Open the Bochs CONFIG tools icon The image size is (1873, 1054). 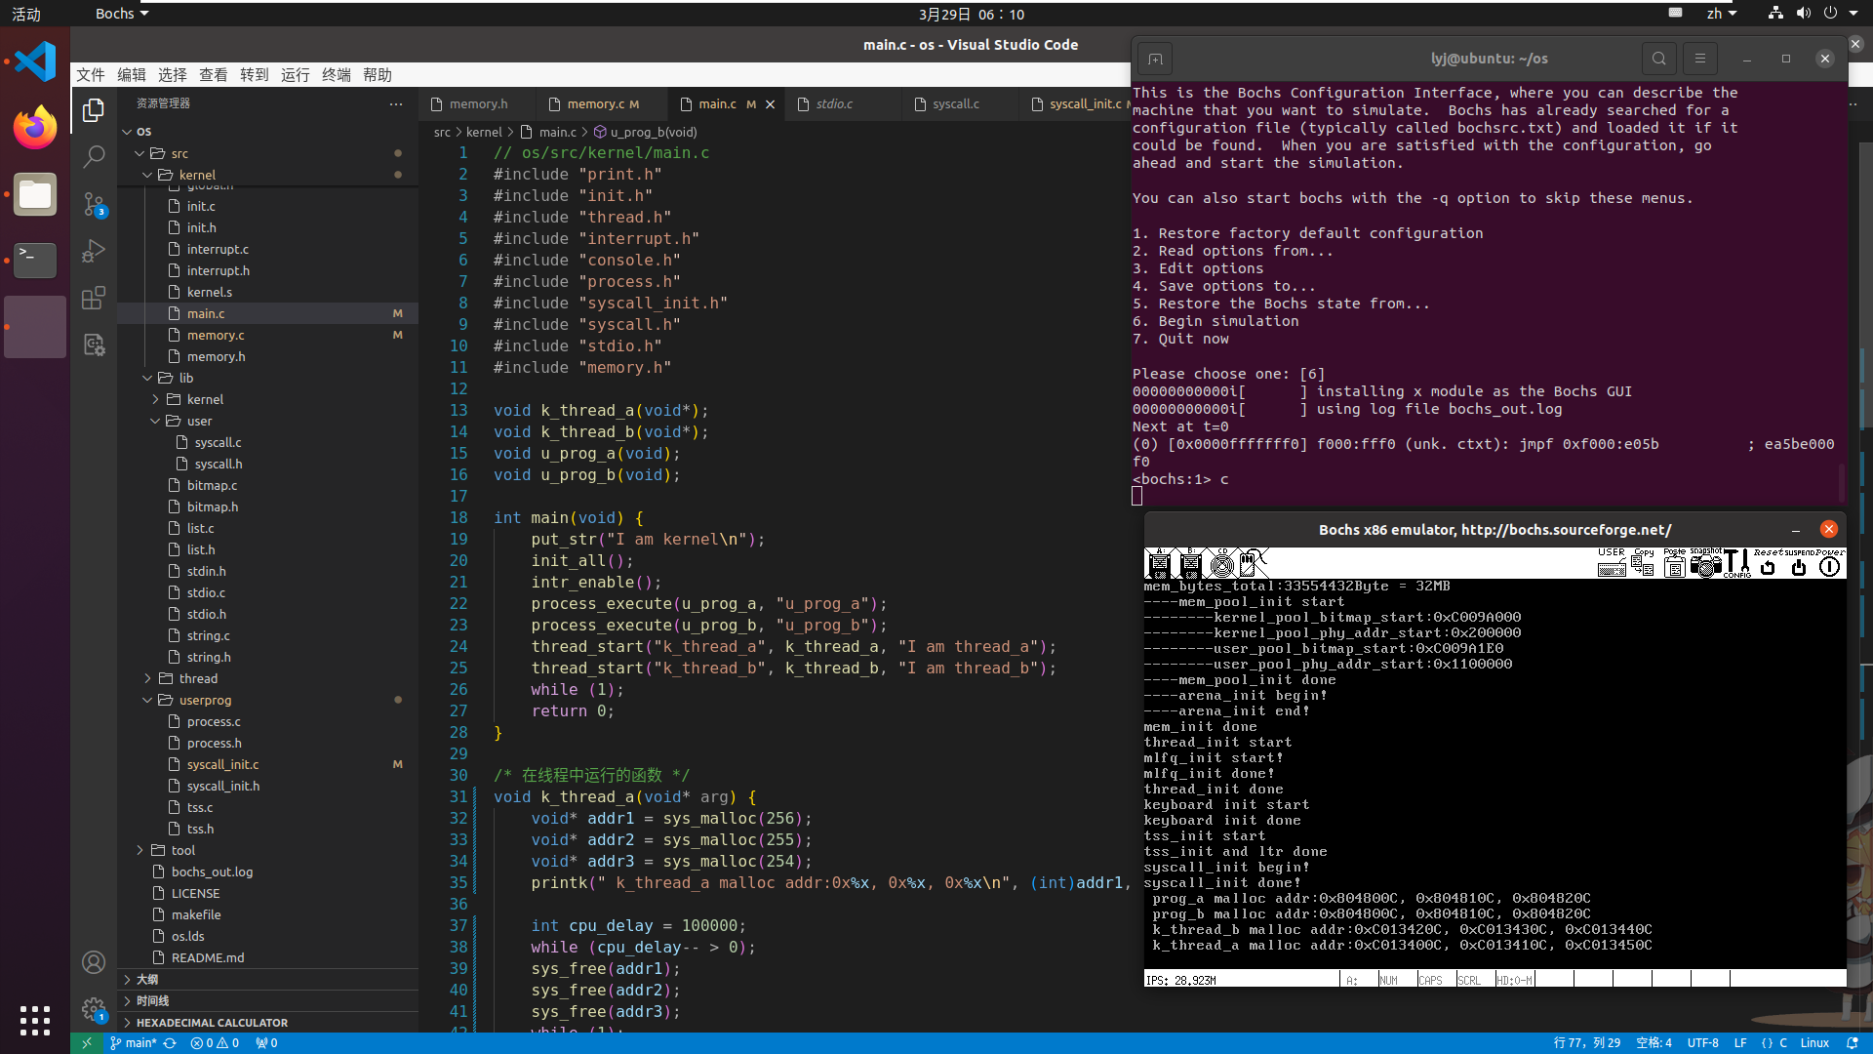coord(1736,563)
